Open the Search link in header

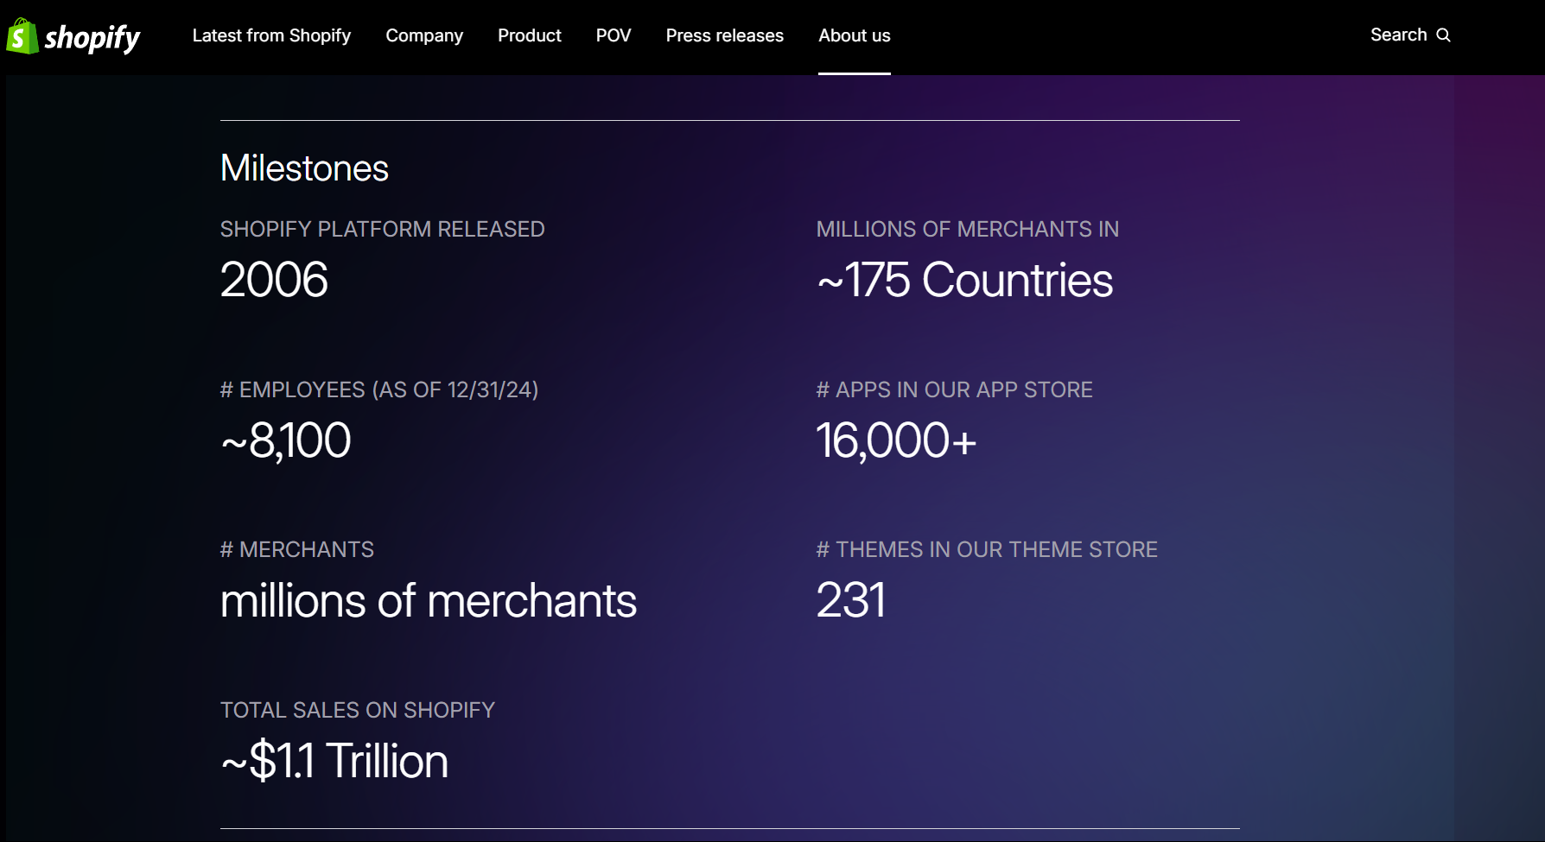point(1410,35)
